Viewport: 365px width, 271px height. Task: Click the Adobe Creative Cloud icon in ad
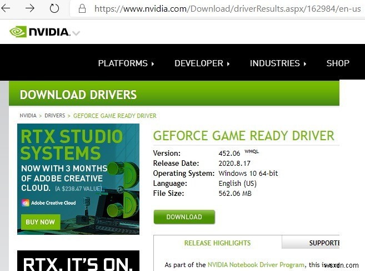click(x=26, y=203)
